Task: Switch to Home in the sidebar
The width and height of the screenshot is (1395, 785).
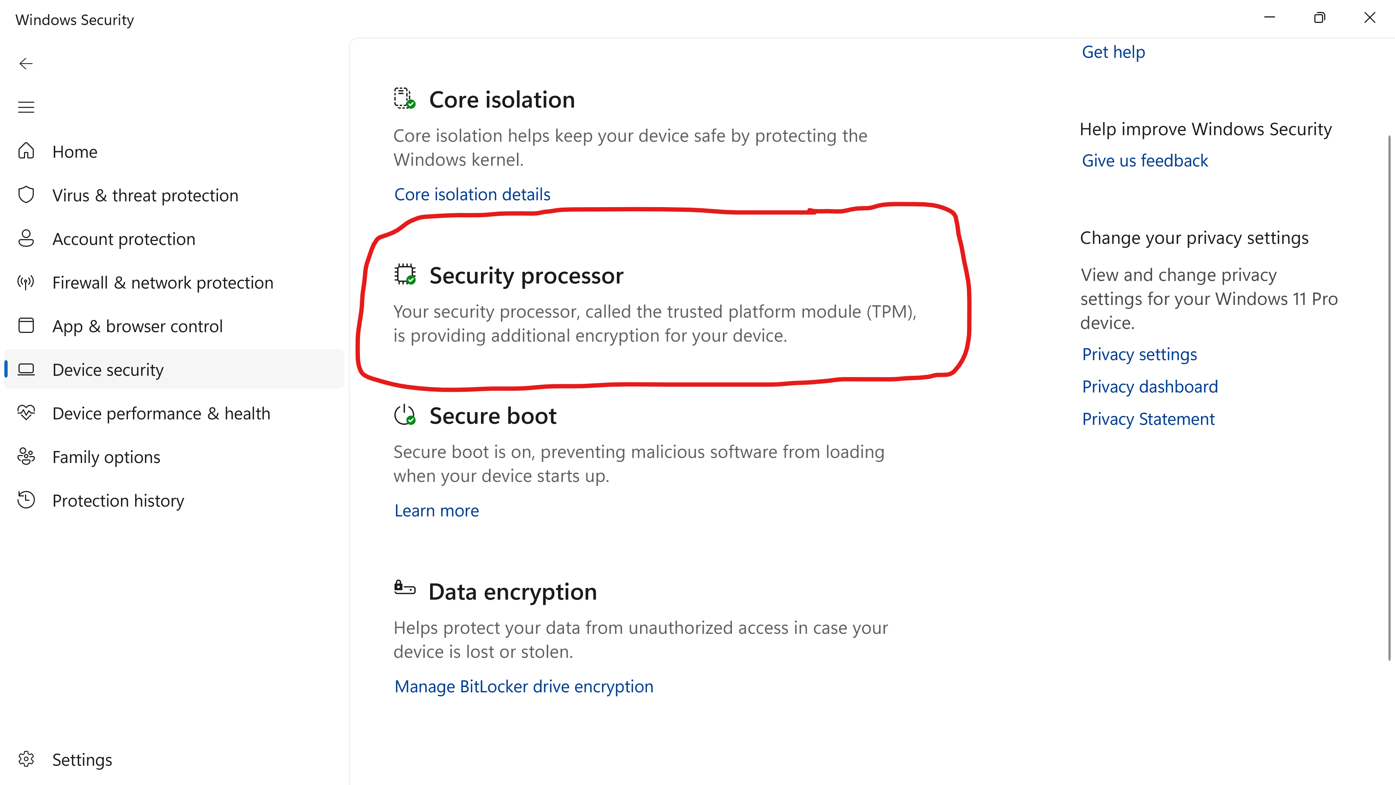Action: tap(74, 152)
